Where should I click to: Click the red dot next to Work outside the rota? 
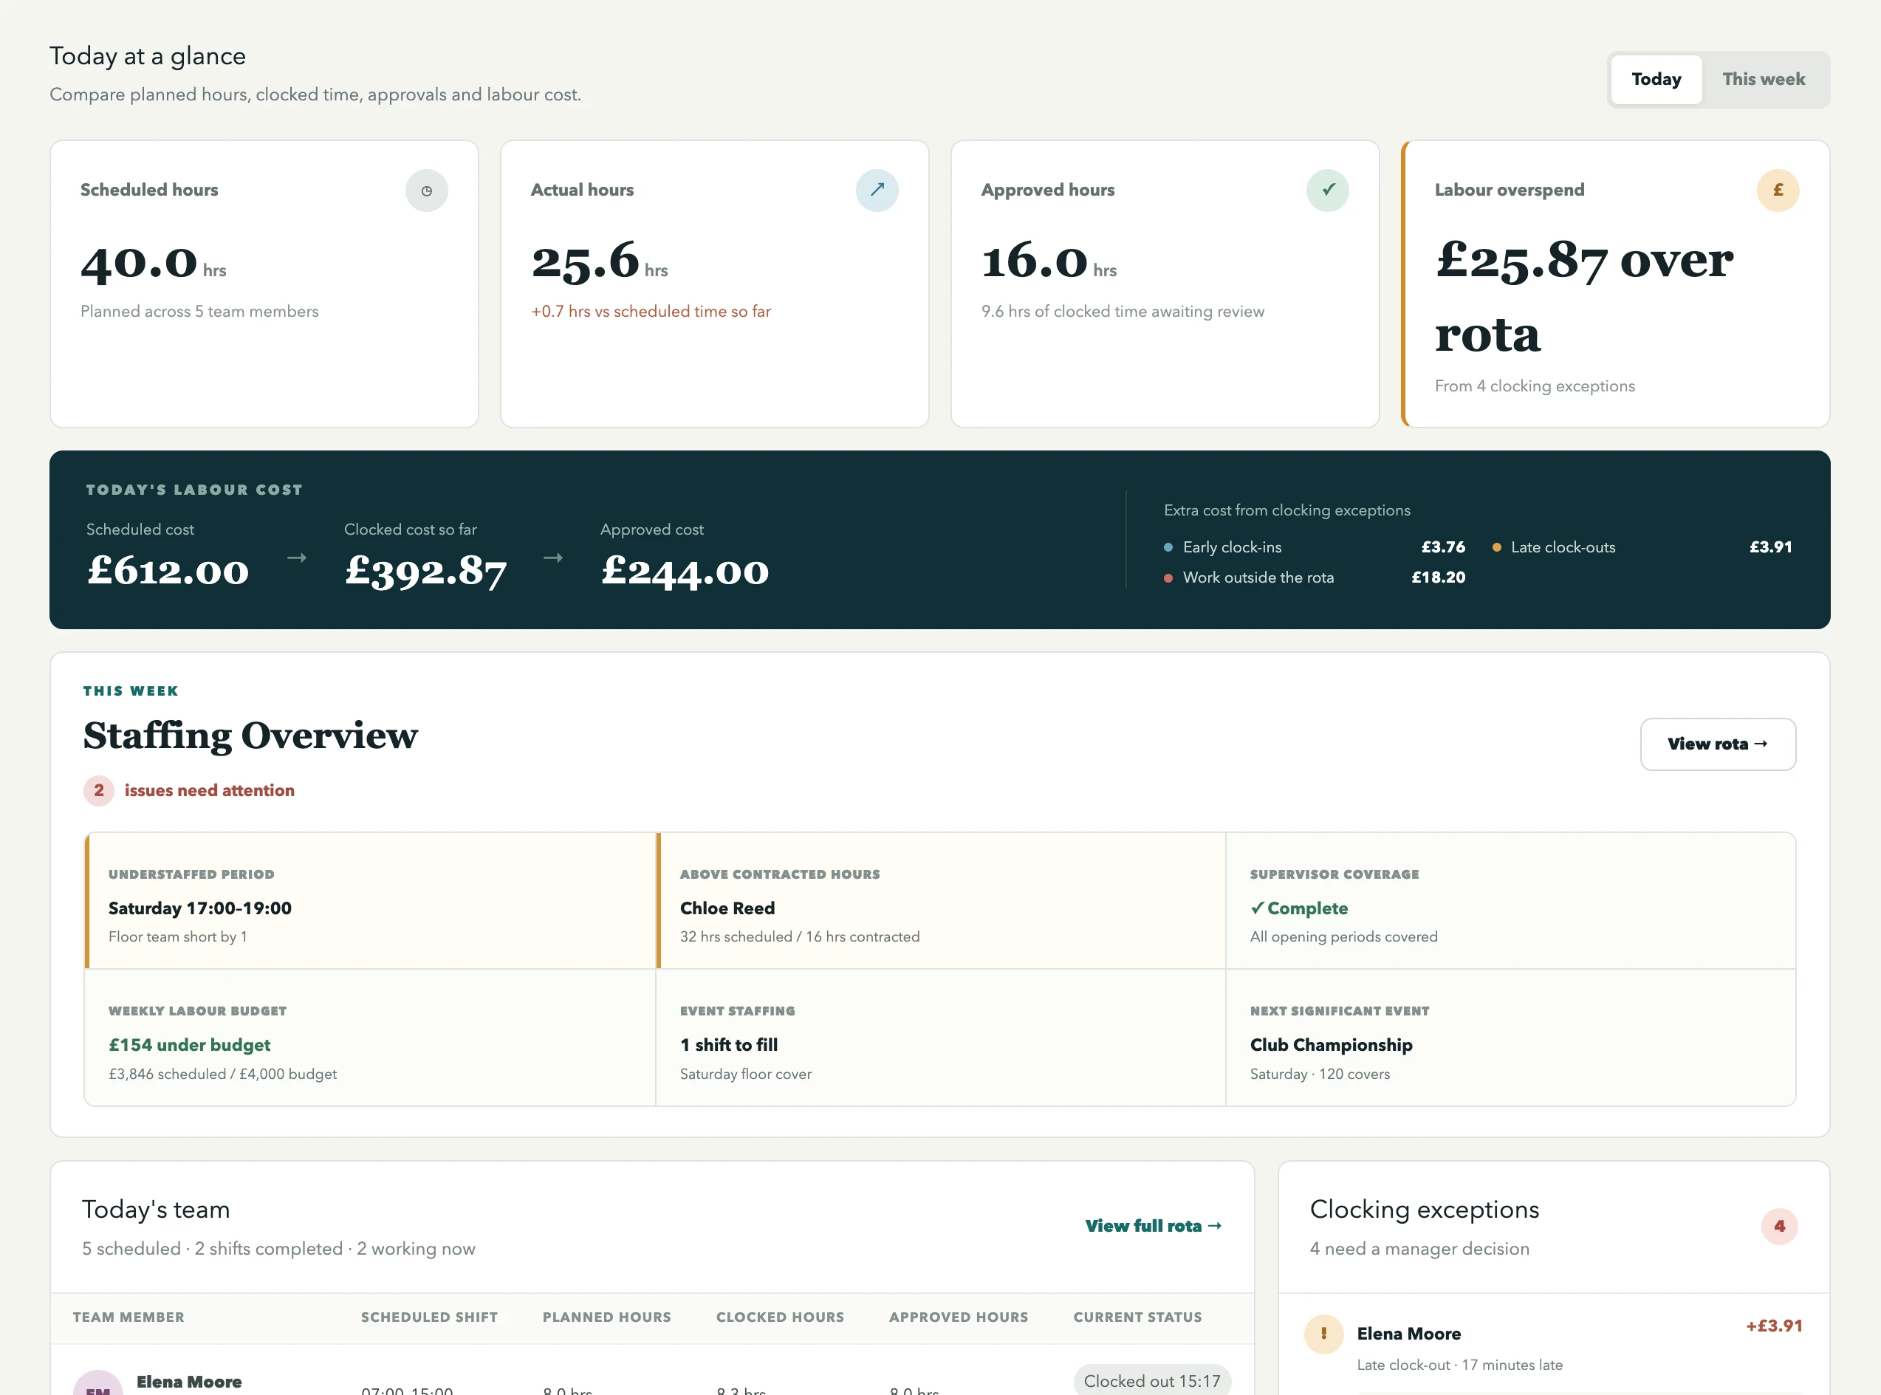click(x=1168, y=578)
